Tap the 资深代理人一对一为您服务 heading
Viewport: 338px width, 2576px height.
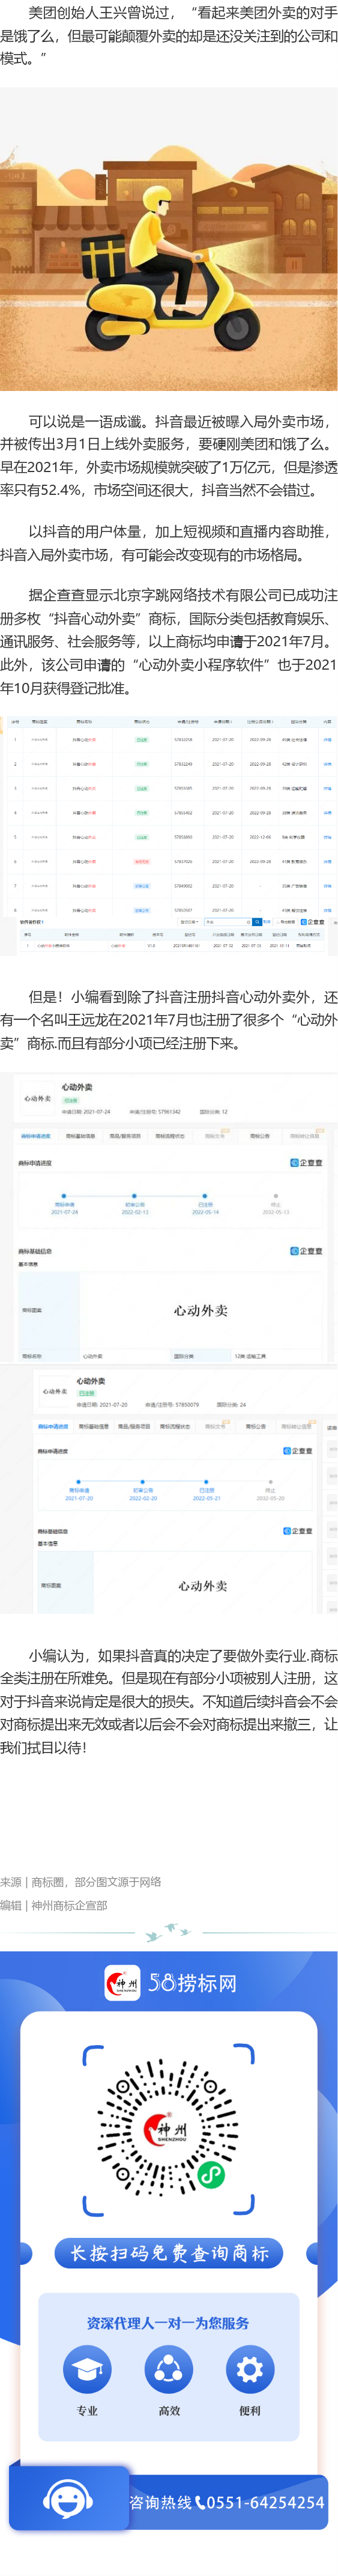coord(168,2322)
